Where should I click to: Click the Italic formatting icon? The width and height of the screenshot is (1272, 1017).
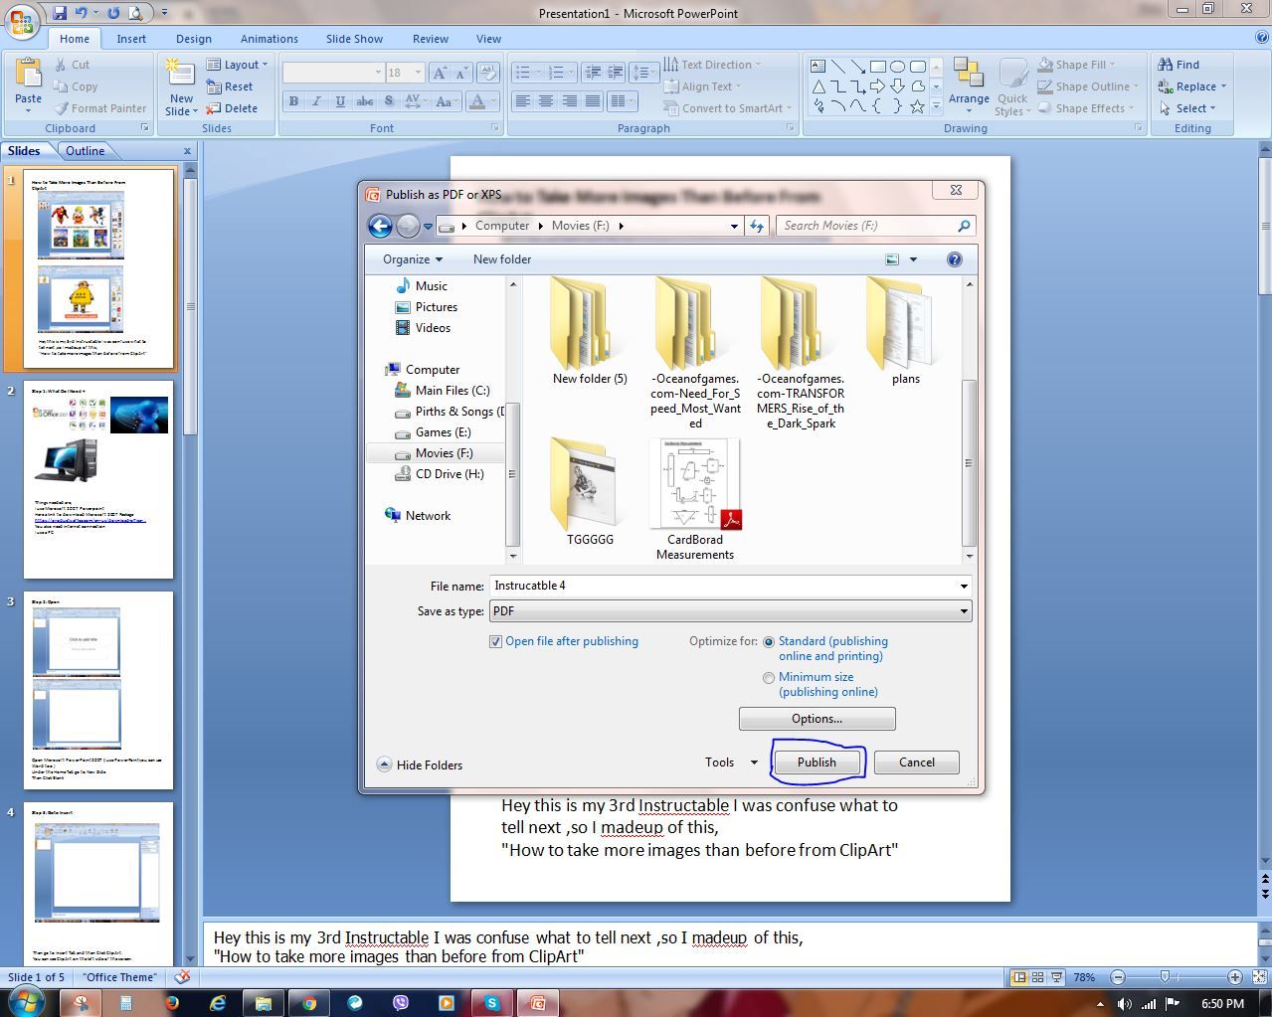tap(316, 101)
